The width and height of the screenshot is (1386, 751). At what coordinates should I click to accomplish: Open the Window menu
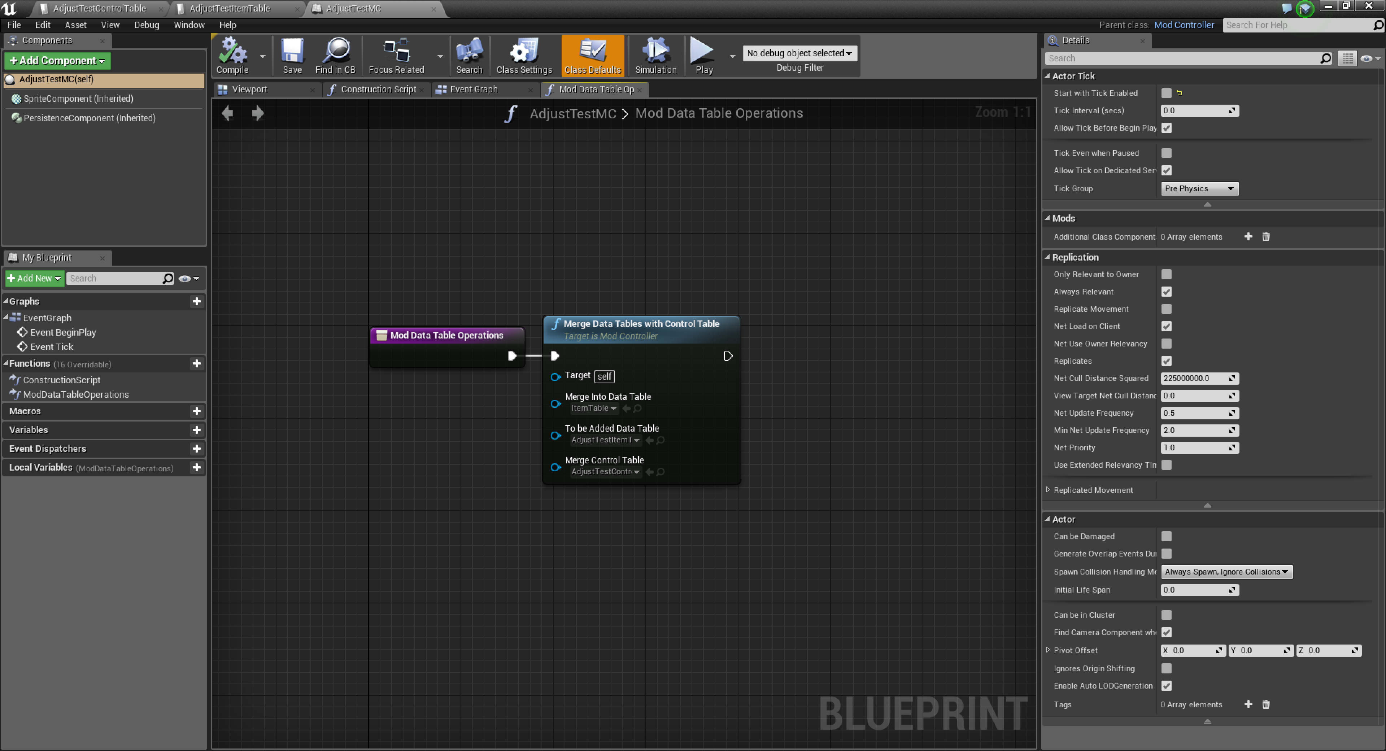coord(189,25)
